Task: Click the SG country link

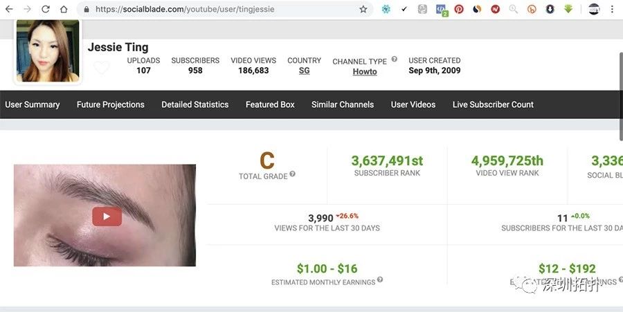Action: coord(304,71)
